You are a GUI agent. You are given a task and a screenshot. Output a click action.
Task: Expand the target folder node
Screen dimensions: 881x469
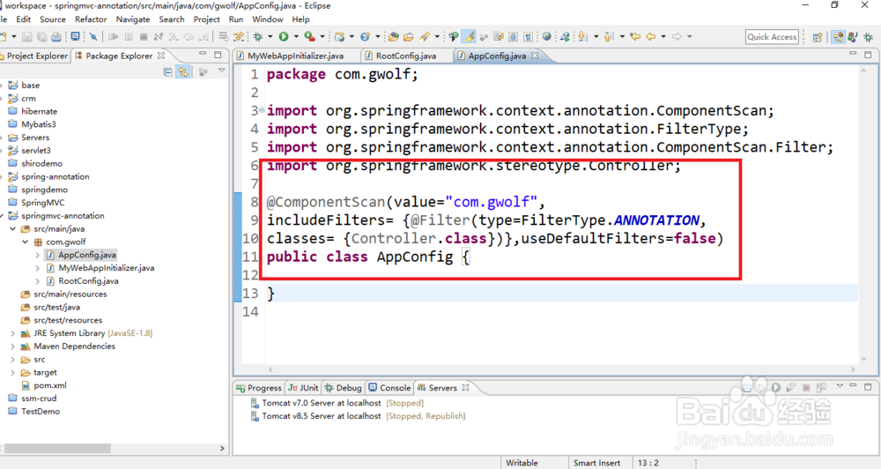(x=13, y=372)
